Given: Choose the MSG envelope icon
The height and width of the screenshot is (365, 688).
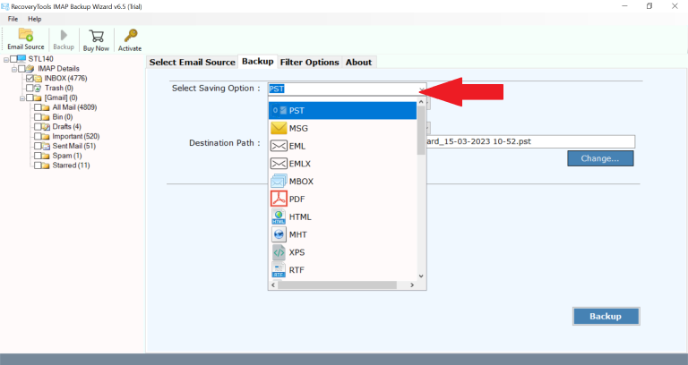Looking at the screenshot, I should [279, 128].
